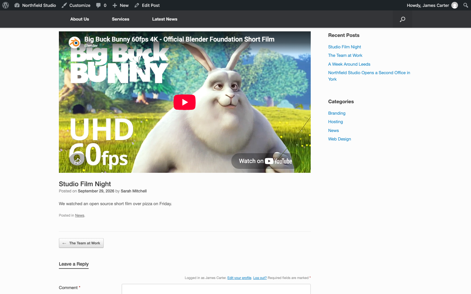Screen dimensions: 471x294
Task: Click the Leave a Reply heading
Action: [74, 264]
